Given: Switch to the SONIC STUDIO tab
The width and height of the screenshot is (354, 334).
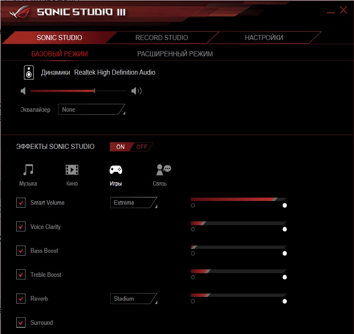Looking at the screenshot, I should [59, 38].
